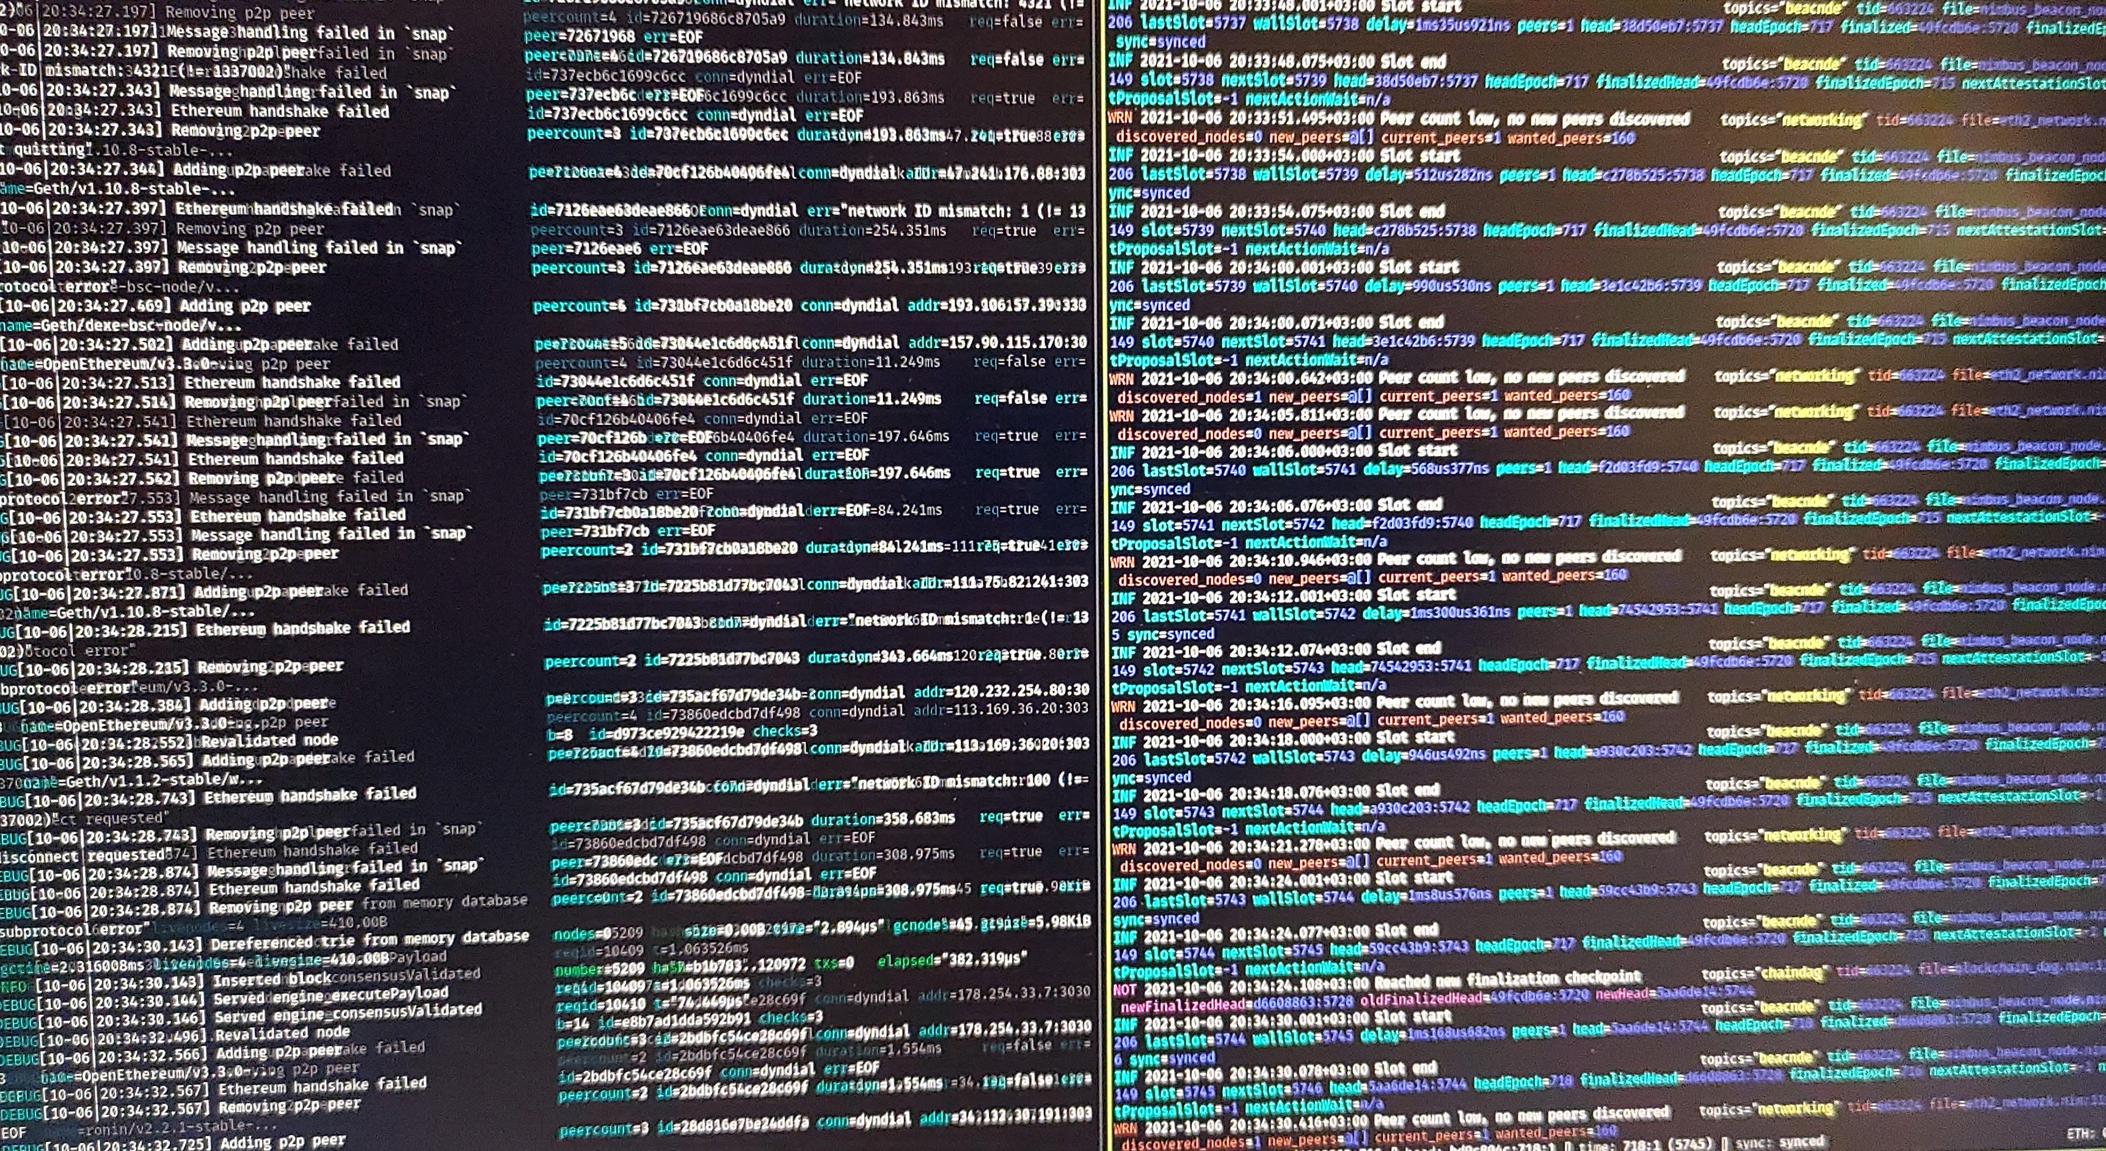Click 'peer=7126eae6 err=EOF' in middle pane
The width and height of the screenshot is (2106, 1151).
[619, 249]
